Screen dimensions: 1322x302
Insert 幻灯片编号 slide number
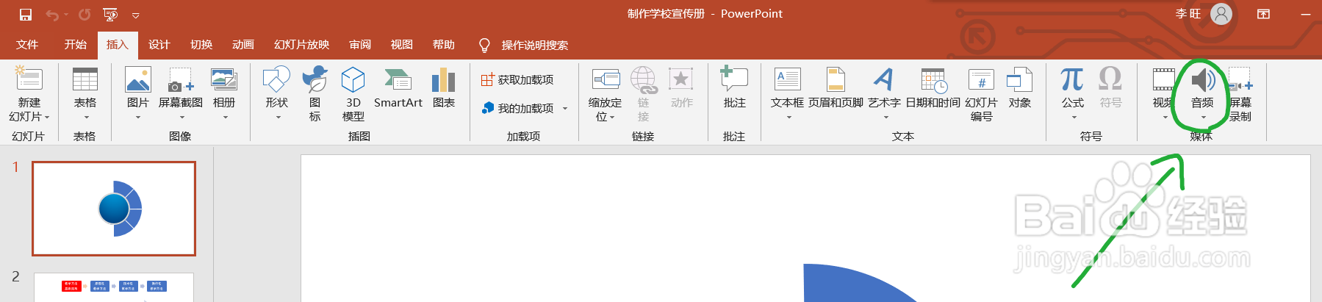coord(981,93)
